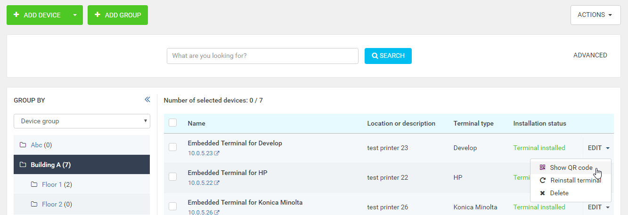628x215 pixels.
Task: Open the Device group dropdown
Action: pyautogui.click(x=82, y=121)
